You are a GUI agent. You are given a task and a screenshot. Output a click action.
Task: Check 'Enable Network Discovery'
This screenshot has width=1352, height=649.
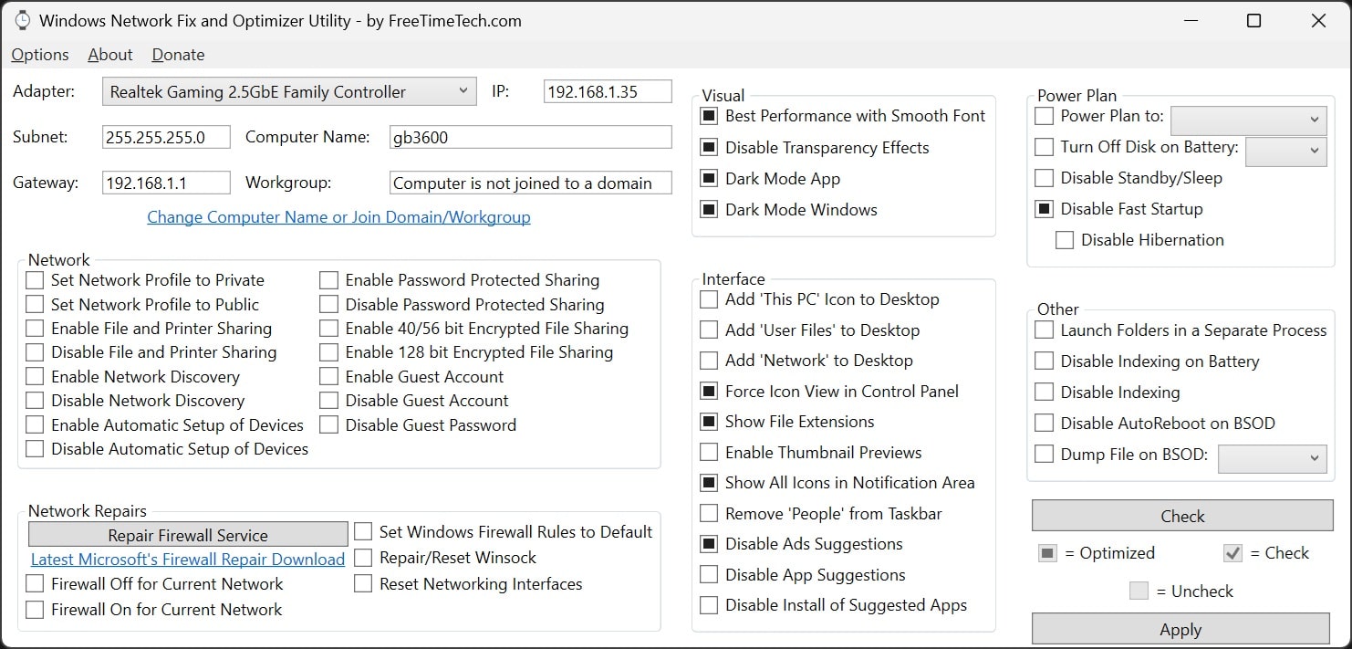coord(35,376)
